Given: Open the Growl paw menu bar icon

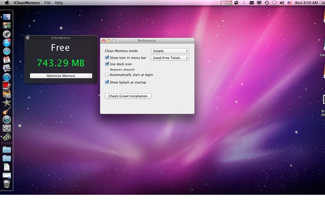Looking at the screenshot, I should (236, 3).
